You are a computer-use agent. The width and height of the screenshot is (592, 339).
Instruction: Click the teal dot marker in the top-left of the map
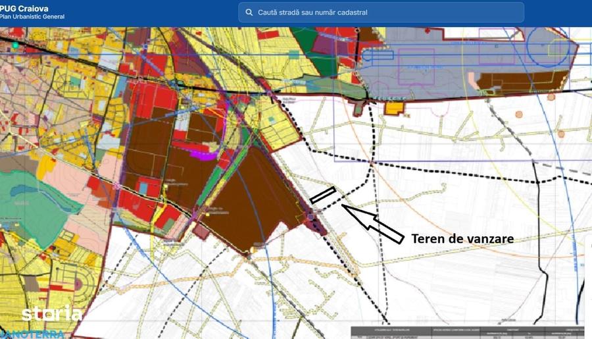(x=16, y=45)
